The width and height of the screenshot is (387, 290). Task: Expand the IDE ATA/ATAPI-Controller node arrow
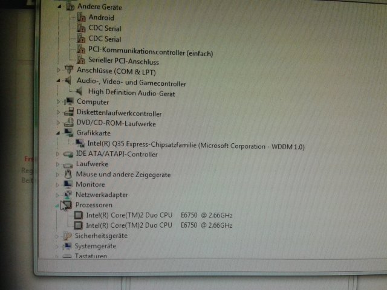tap(57, 154)
